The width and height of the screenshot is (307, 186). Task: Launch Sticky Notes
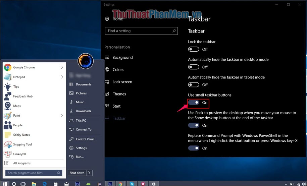pos(34,135)
